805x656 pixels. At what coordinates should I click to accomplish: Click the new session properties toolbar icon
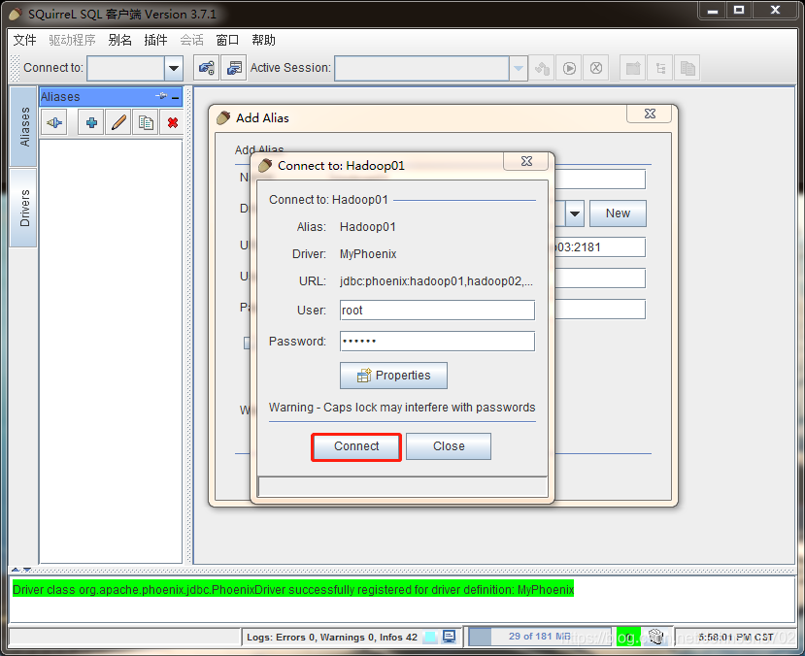click(x=234, y=68)
